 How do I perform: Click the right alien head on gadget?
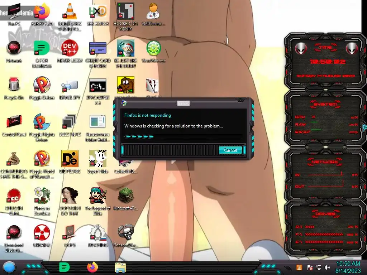coord(352,49)
